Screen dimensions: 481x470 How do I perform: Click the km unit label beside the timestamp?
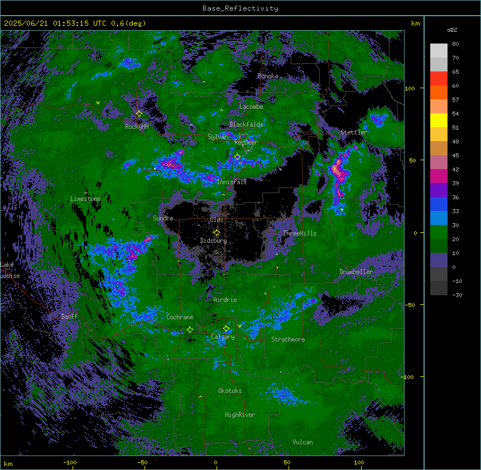tap(415, 23)
